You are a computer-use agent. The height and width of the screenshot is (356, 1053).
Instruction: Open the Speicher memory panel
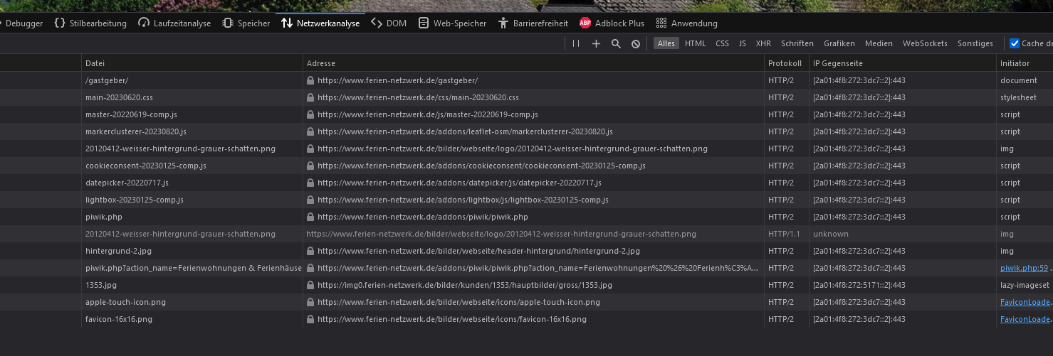pyautogui.click(x=246, y=23)
